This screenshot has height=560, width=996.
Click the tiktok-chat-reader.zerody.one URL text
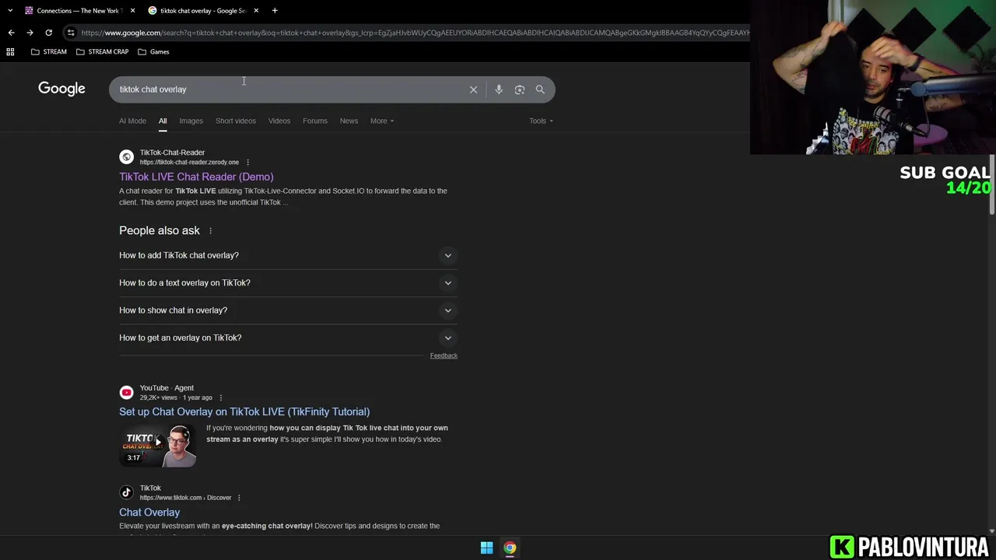tap(189, 163)
